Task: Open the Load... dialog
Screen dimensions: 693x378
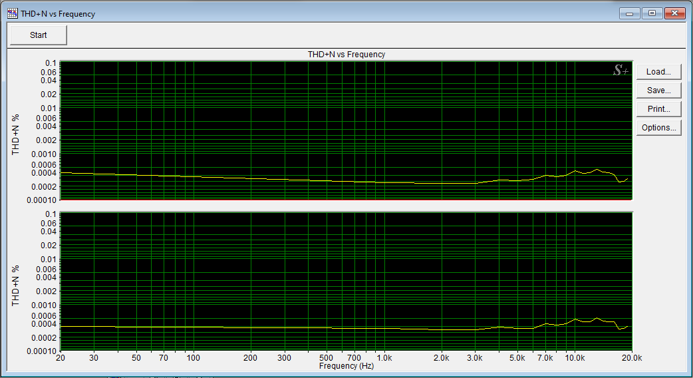Action: [658, 72]
